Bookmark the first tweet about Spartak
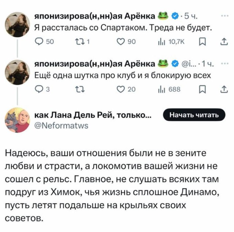 click(x=202, y=42)
